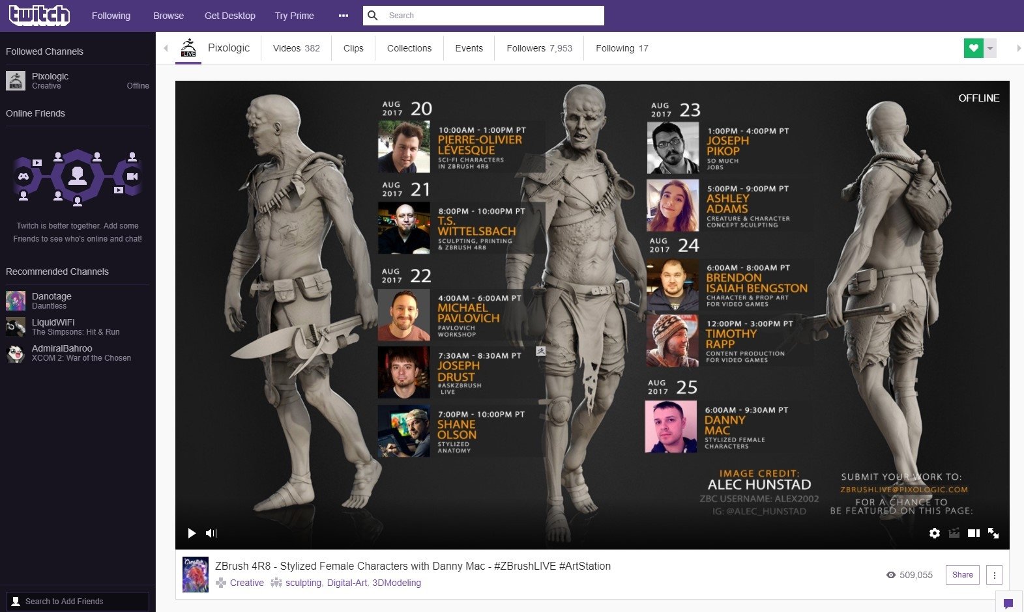
Task: Click the add friend person icon at bottom
Action: click(x=16, y=602)
